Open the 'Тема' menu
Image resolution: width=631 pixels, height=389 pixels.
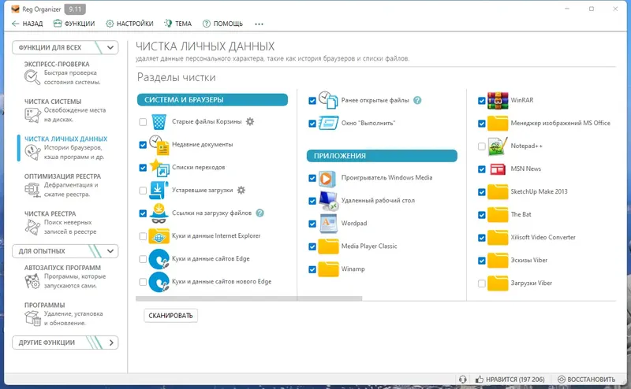tap(178, 24)
